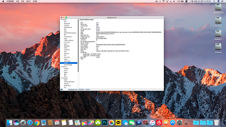This screenshot has height=127, width=226.
Task: Open the 도움말 menu
Action: click(35, 1)
